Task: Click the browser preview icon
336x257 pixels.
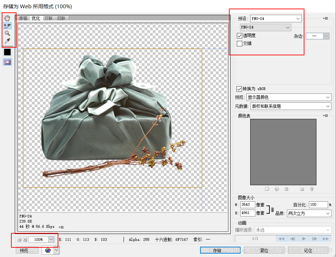Action: coord(48,250)
